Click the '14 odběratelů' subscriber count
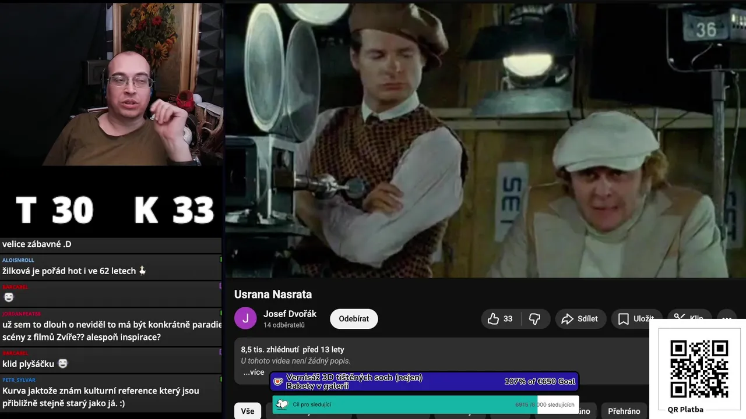The height and width of the screenshot is (419, 746). [x=284, y=325]
